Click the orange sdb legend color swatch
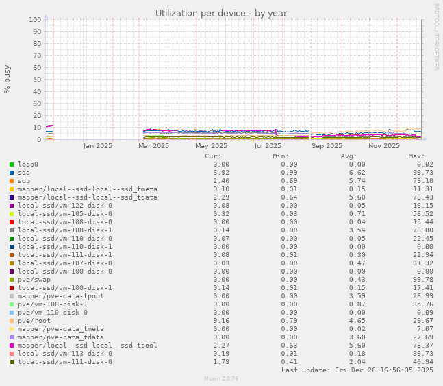Viewport: 443px width, 386px height. click(12, 181)
